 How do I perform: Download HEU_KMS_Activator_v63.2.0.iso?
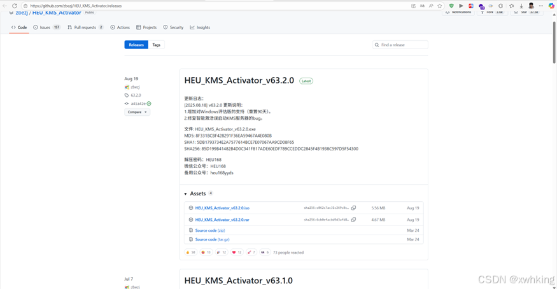pos(222,208)
